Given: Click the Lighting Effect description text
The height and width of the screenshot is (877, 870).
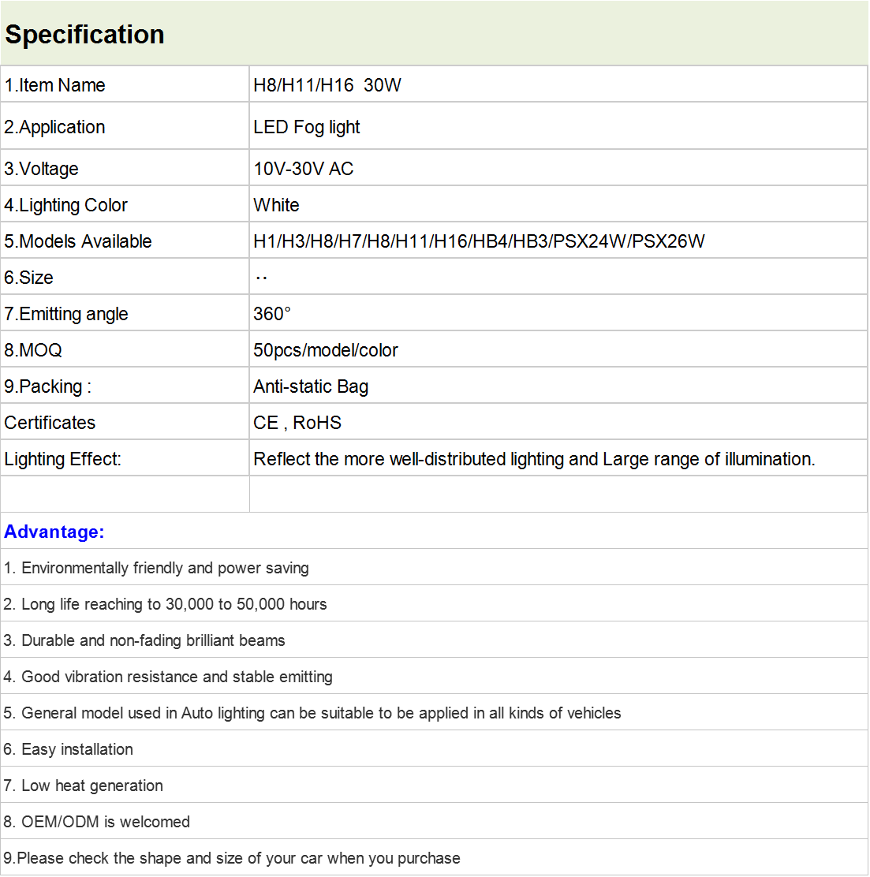Looking at the screenshot, I should click(534, 459).
